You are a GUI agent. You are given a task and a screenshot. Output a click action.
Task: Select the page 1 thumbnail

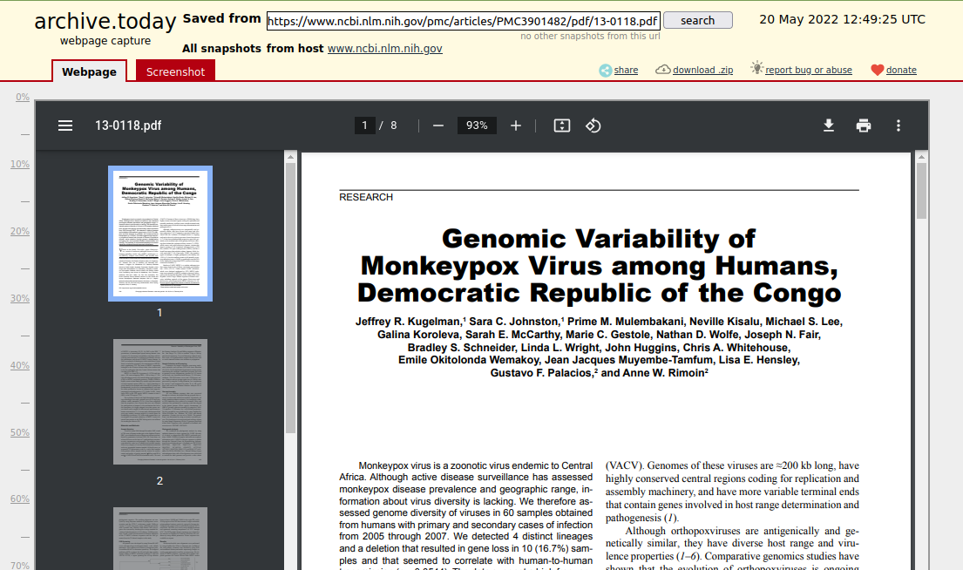(160, 234)
